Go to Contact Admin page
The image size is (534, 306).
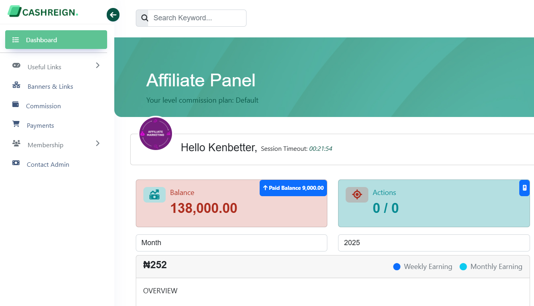coord(48,164)
